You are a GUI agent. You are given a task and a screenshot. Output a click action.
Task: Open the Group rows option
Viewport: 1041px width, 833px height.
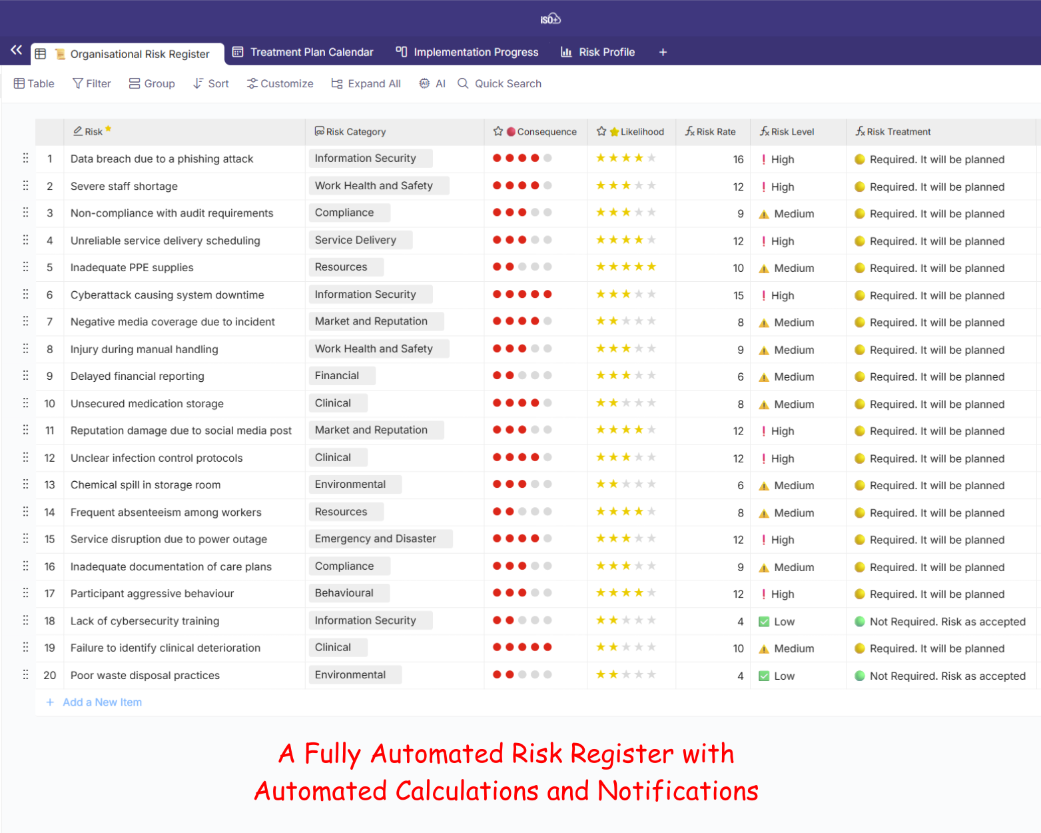152,83
